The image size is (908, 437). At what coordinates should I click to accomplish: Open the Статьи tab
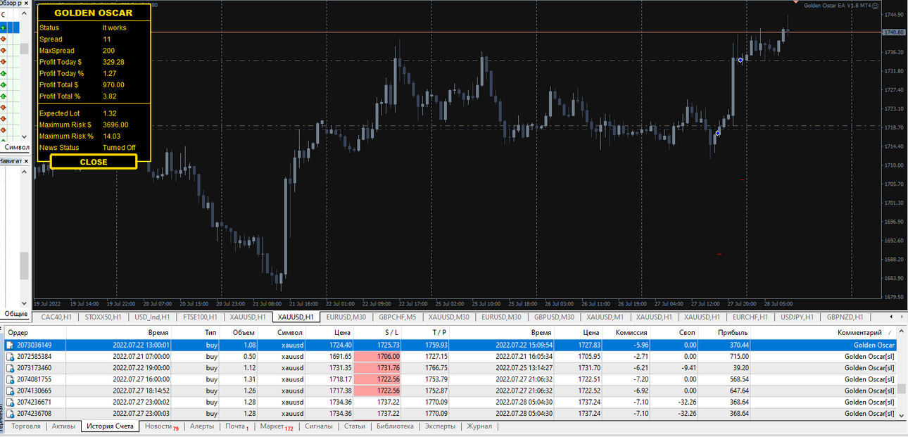(x=355, y=426)
